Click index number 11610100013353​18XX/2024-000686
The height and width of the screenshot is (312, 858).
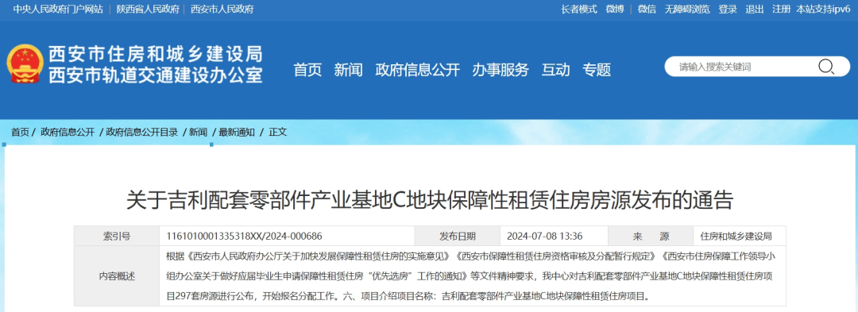(x=244, y=237)
